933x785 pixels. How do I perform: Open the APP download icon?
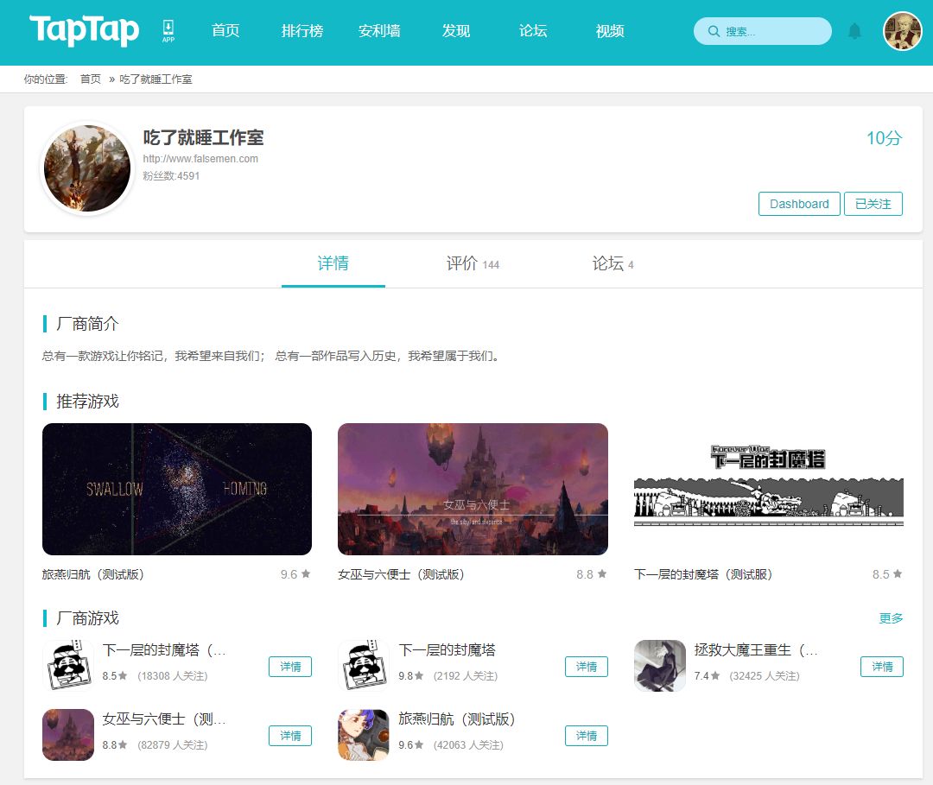(168, 31)
